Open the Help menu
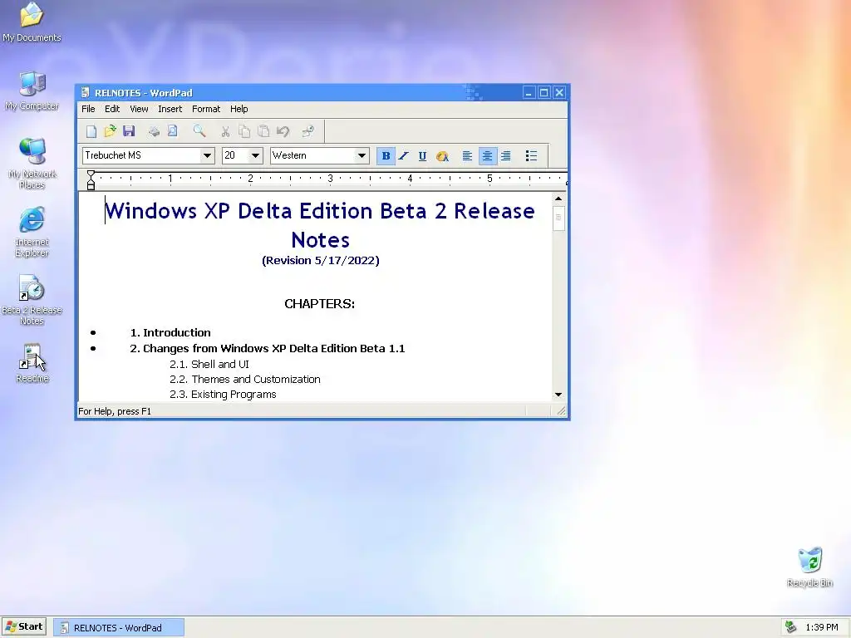 click(239, 109)
